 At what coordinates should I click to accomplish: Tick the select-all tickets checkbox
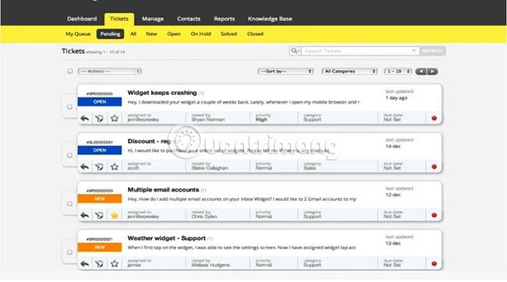click(x=70, y=71)
